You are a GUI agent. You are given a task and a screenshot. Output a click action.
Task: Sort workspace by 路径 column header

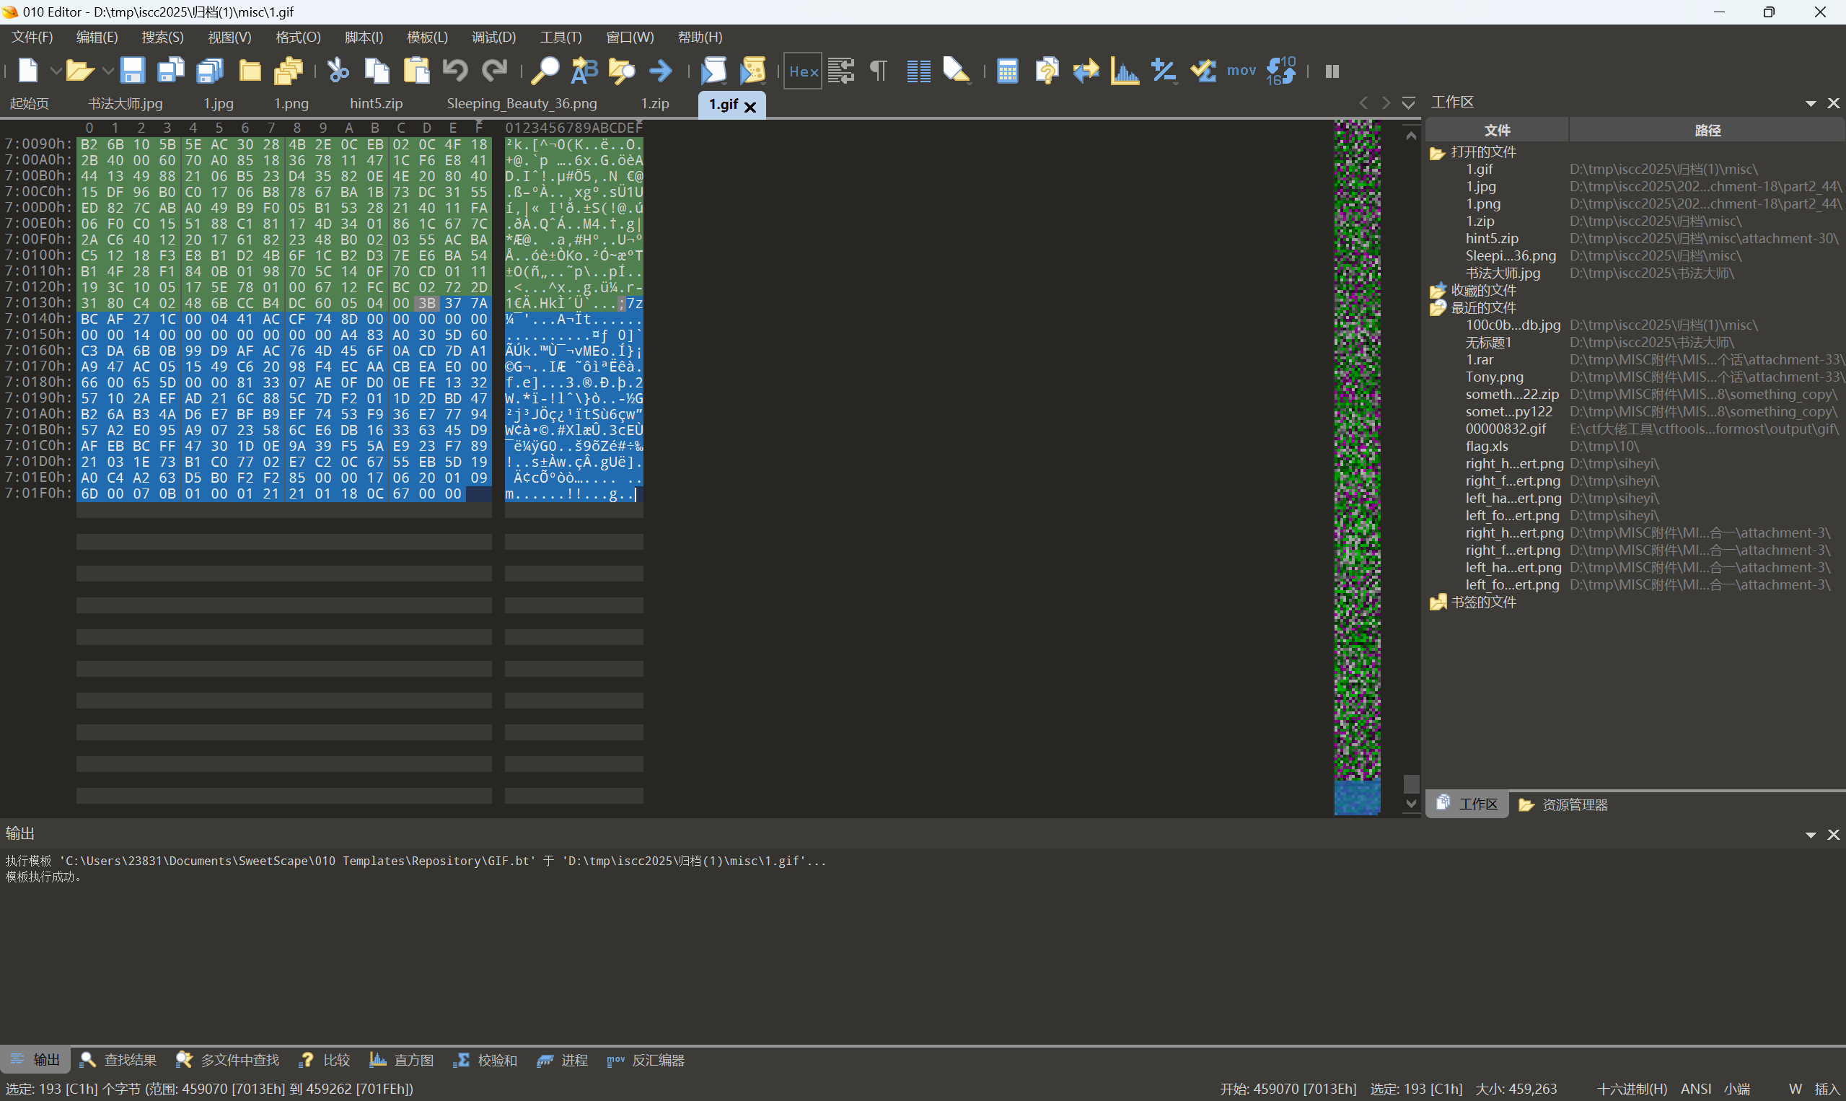[x=1707, y=131]
